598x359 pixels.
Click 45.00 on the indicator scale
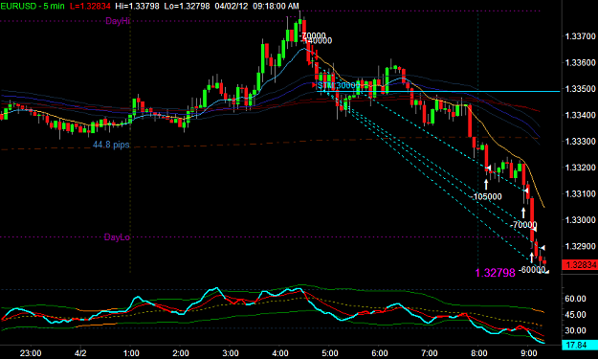575,314
